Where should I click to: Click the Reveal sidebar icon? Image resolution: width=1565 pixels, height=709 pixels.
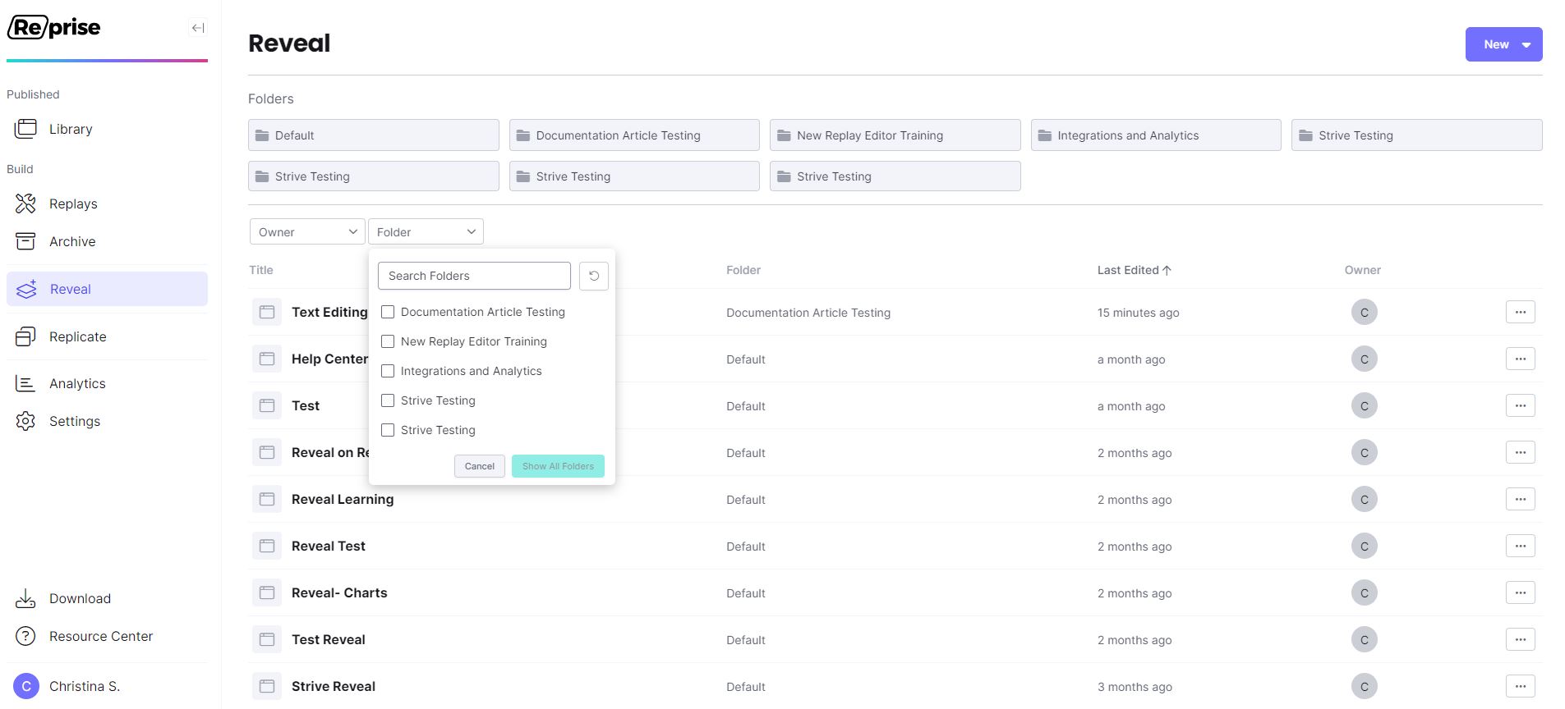26,289
